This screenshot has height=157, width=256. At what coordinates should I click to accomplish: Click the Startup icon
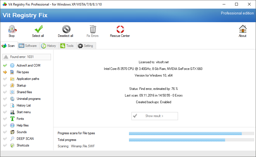coord(12,85)
